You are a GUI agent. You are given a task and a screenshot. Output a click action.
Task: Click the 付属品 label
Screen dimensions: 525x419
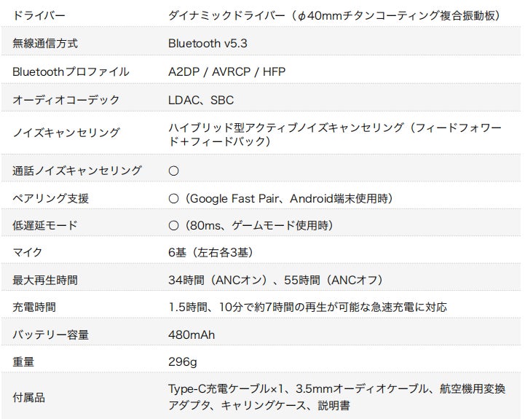pos(29,397)
